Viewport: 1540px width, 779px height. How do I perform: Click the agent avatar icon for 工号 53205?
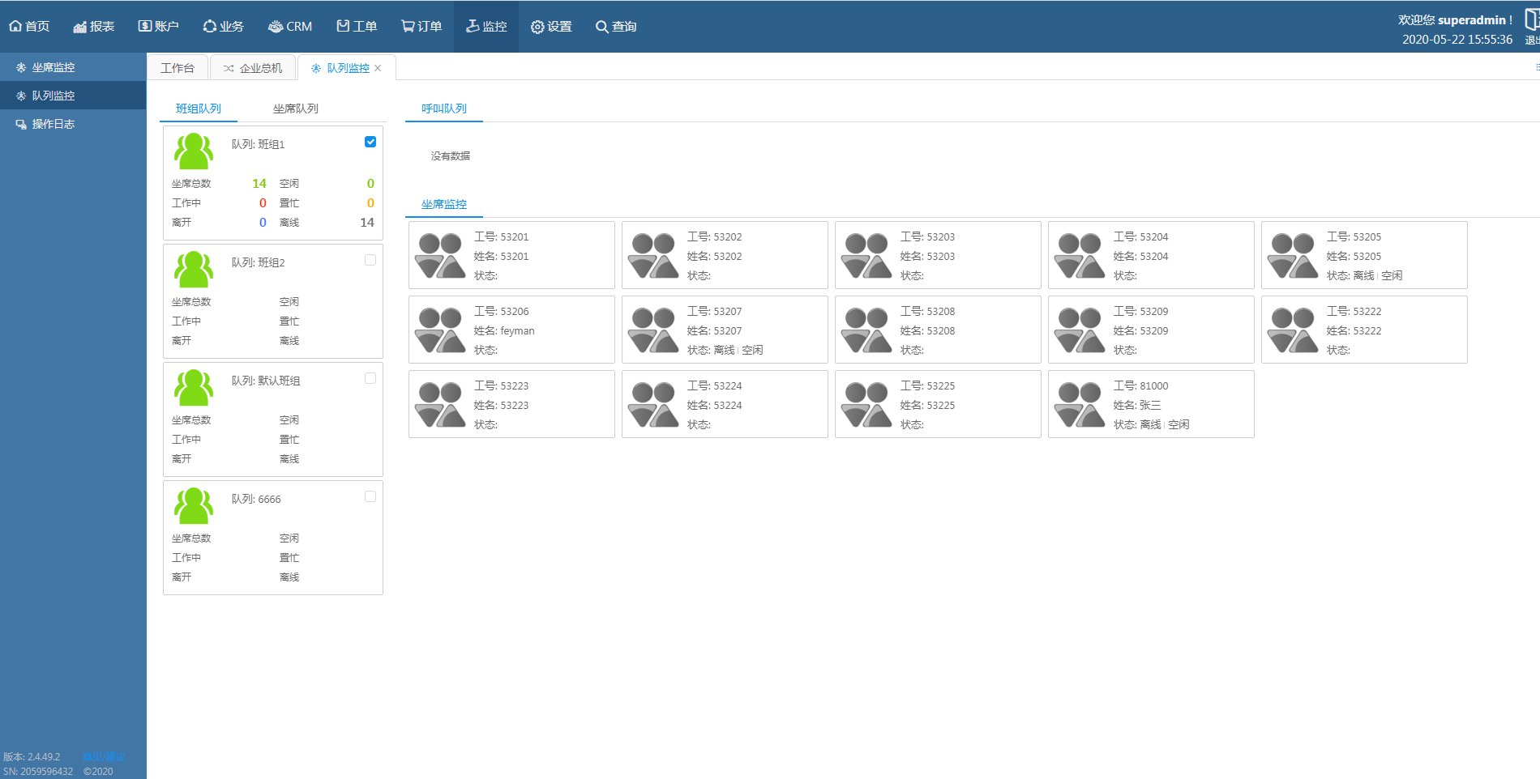click(x=1293, y=255)
